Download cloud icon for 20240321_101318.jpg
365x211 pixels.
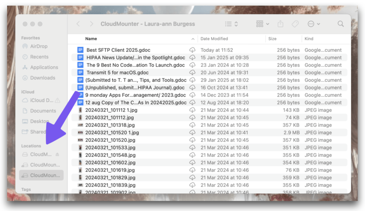(x=192, y=125)
